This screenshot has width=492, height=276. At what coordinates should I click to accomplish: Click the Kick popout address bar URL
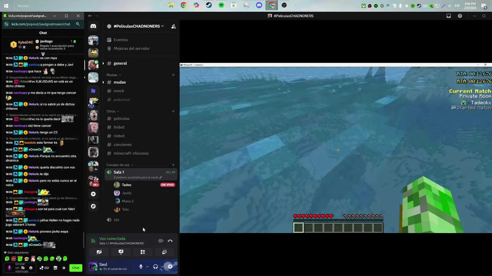point(41,24)
